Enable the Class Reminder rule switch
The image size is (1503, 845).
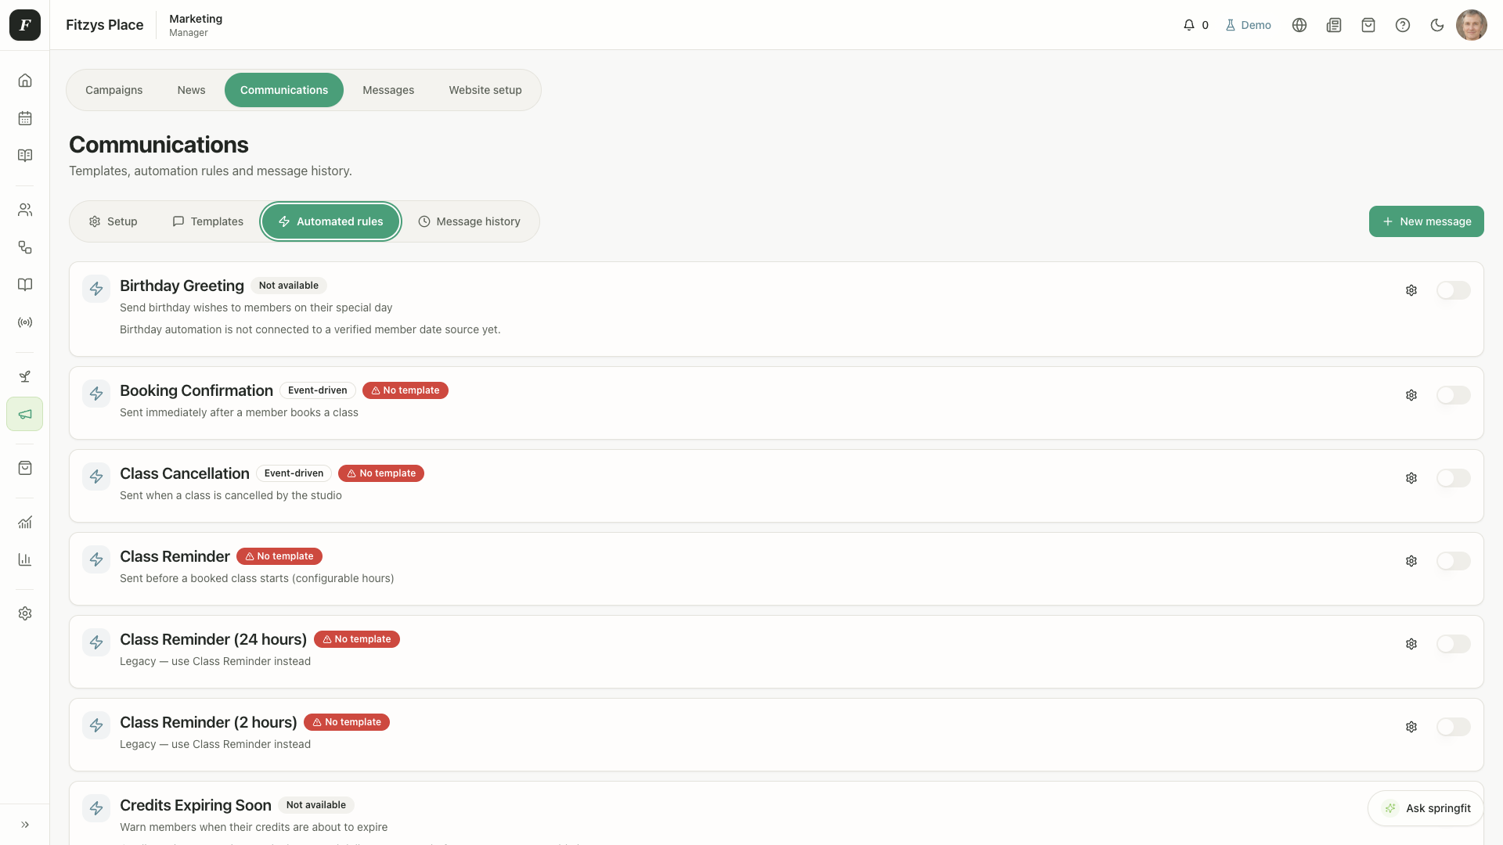pyautogui.click(x=1454, y=561)
